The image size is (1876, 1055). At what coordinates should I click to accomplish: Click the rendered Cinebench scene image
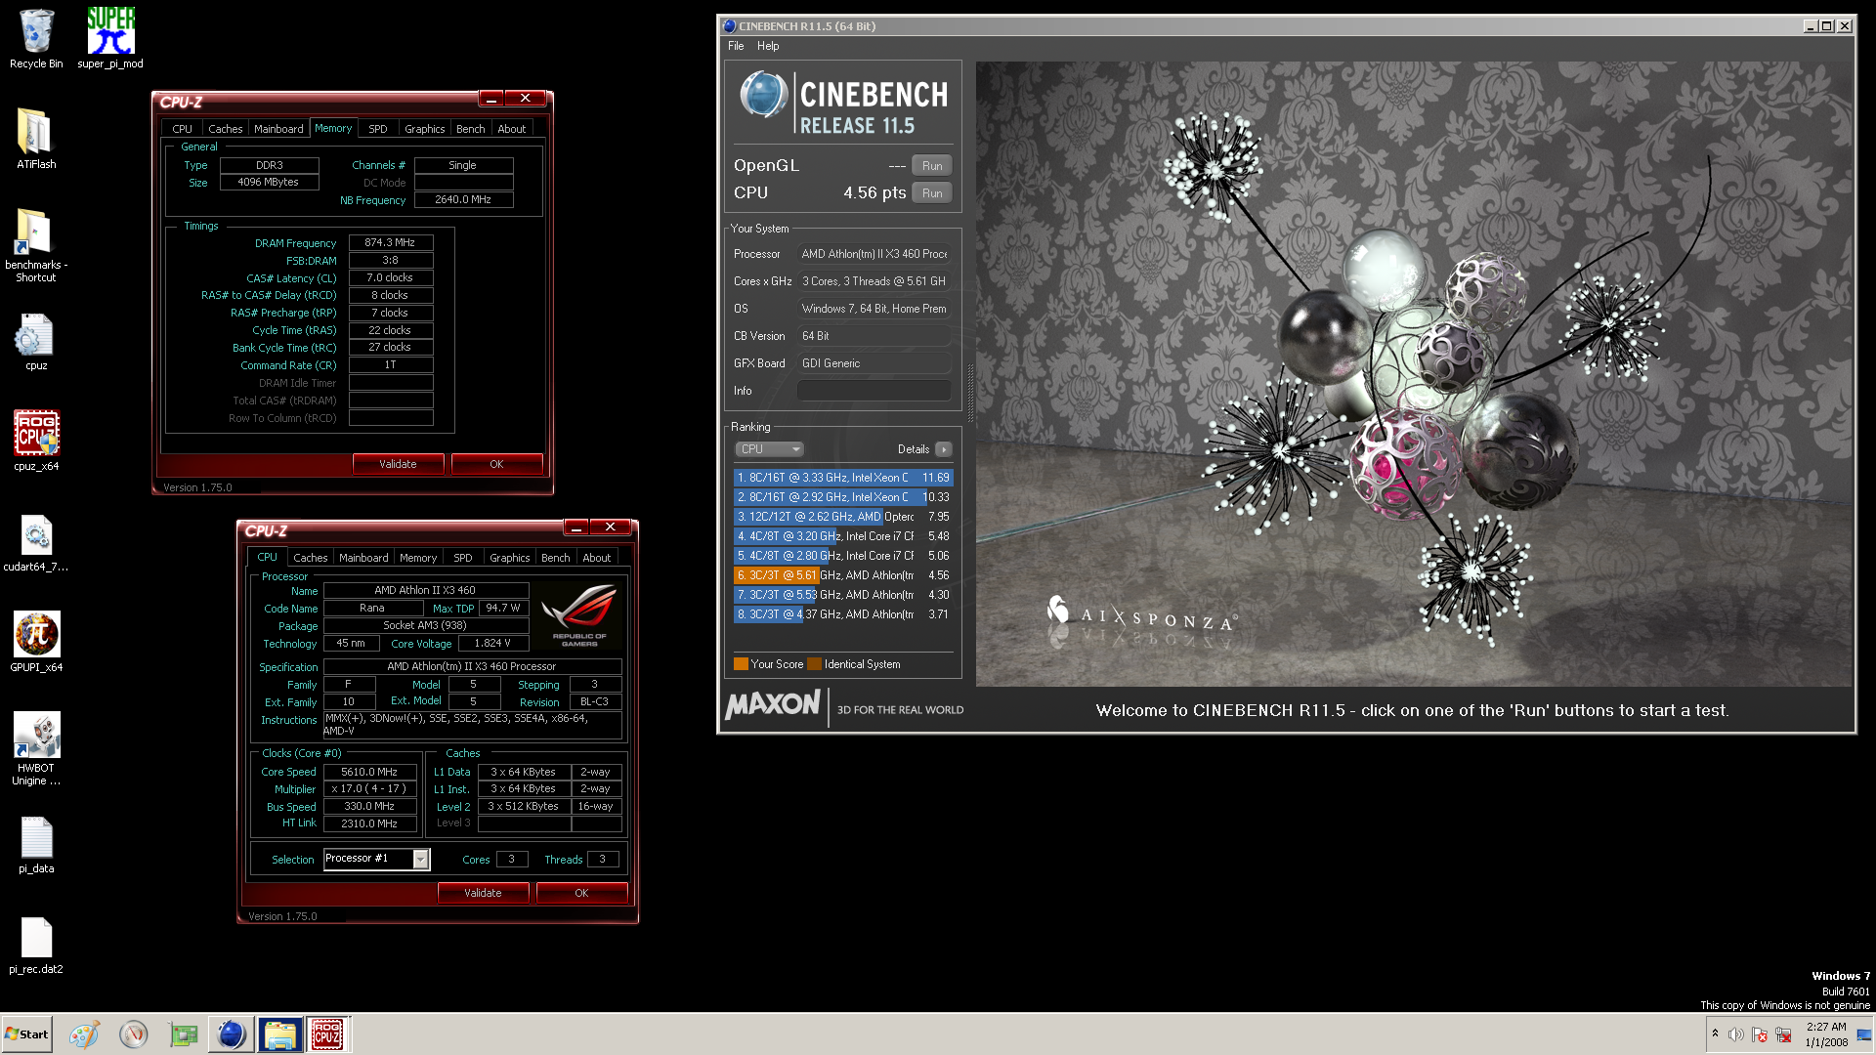[1414, 374]
